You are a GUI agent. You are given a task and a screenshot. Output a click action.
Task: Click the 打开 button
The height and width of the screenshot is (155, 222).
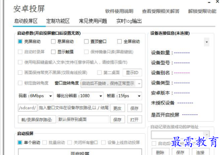pos(135,119)
